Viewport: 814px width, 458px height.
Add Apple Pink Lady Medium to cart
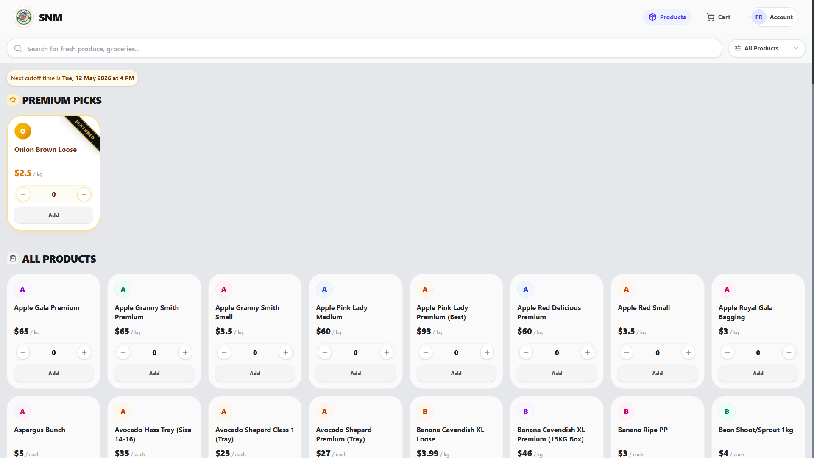(356, 373)
